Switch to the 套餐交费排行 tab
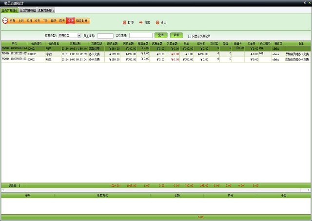Viewport: 312px width, 221px height. (x=46, y=10)
